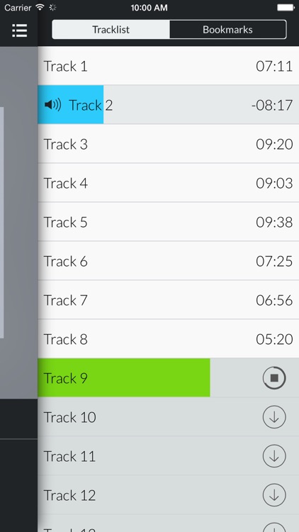
Task: Play Track 1 from the list
Action: (x=168, y=66)
